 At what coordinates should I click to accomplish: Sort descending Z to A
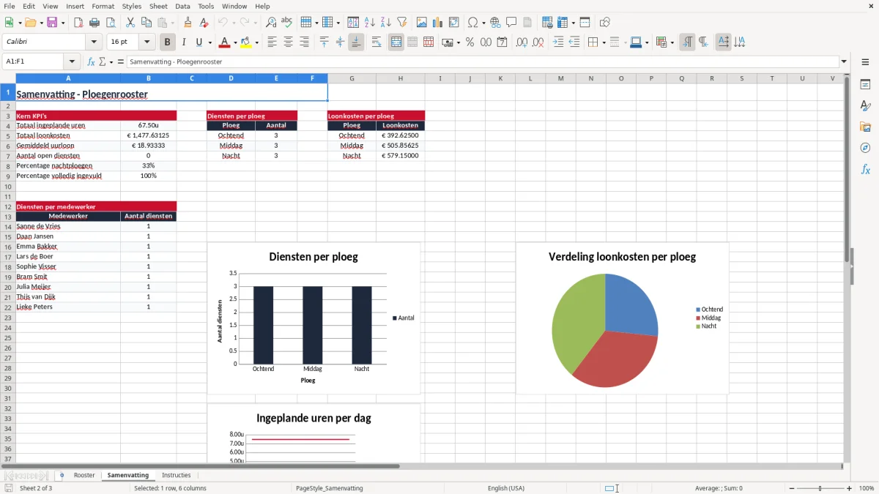pos(386,23)
